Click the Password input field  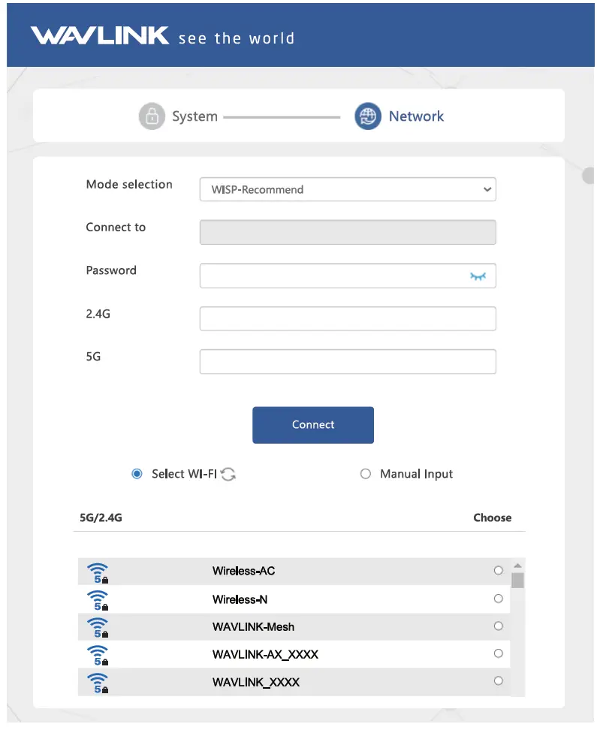(x=334, y=276)
